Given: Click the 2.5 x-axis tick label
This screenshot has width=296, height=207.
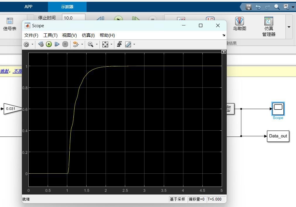Looking at the screenshot, I should point(125,191).
